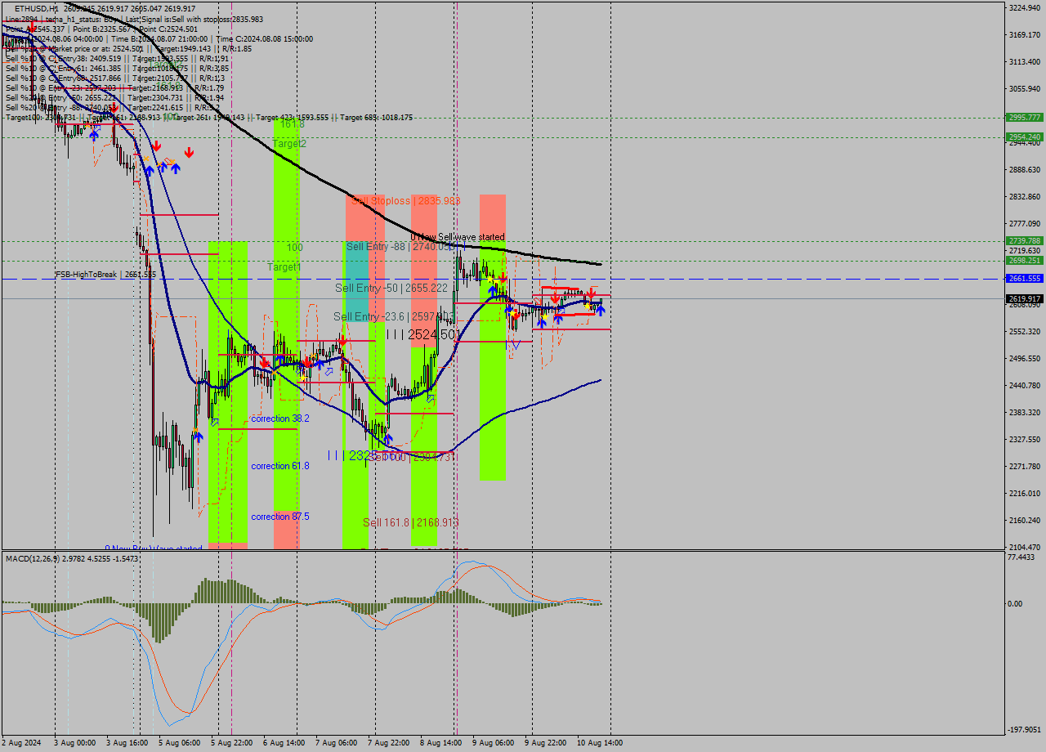Click the green 2954.240 price tag
The image size is (1046, 752).
(1024, 137)
